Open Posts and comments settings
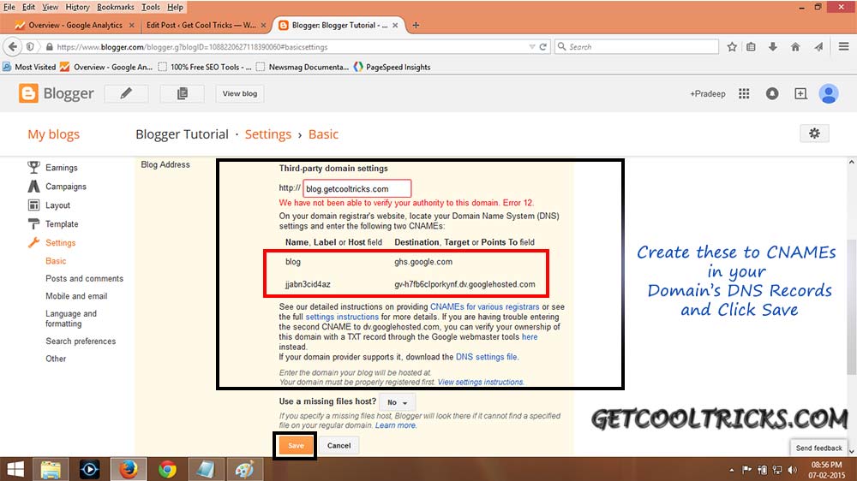The image size is (857, 481). point(84,278)
